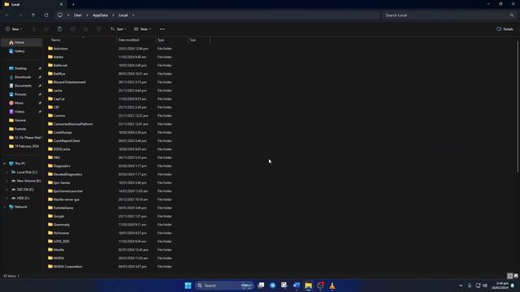The width and height of the screenshot is (520, 292).
Task: Open the New dropdown menu
Action: [x=14, y=29]
